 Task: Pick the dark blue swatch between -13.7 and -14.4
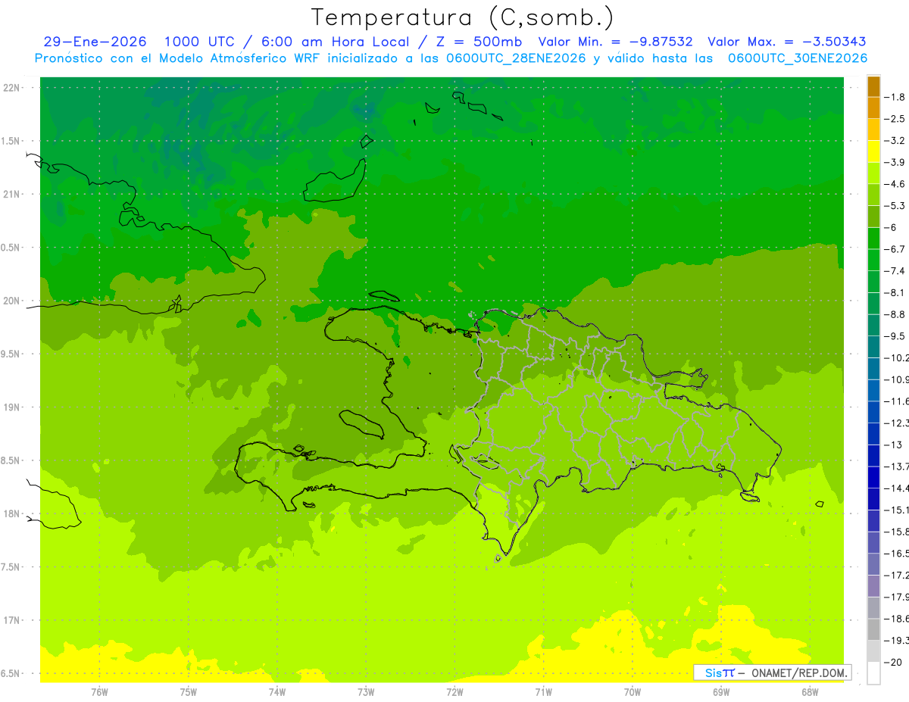(873, 477)
